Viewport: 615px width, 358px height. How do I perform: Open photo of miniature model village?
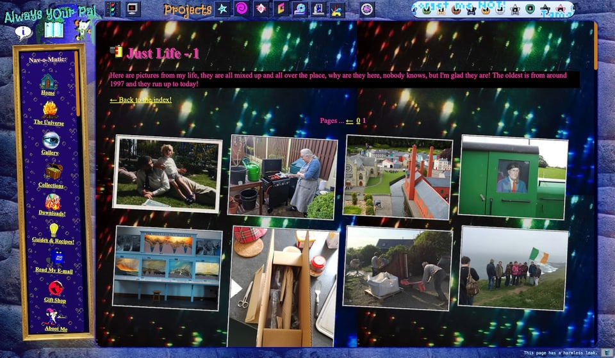(398, 177)
